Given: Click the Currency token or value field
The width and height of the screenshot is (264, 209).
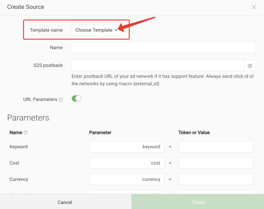Looking at the screenshot, I should pos(216,179).
